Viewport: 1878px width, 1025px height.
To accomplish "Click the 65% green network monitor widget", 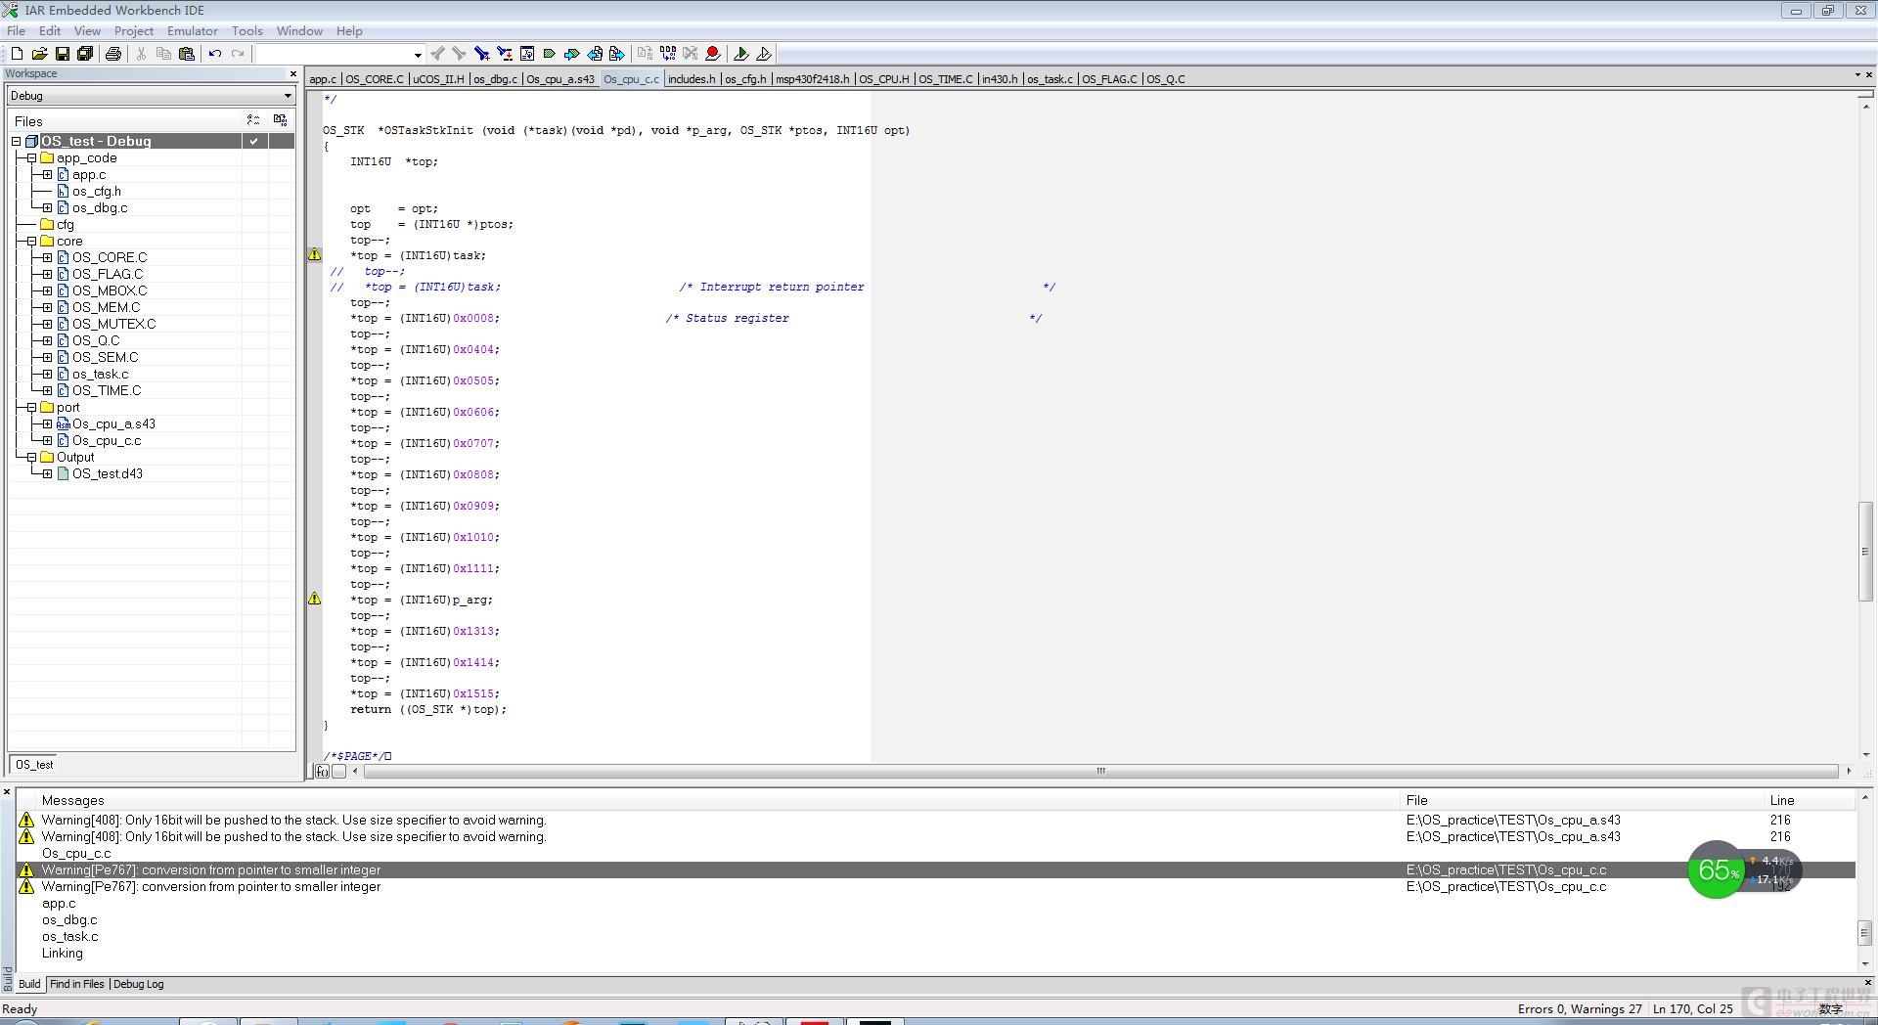I will [1717, 870].
